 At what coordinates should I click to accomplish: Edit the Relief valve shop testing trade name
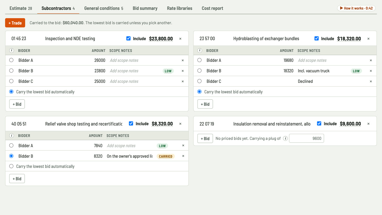point(84,124)
